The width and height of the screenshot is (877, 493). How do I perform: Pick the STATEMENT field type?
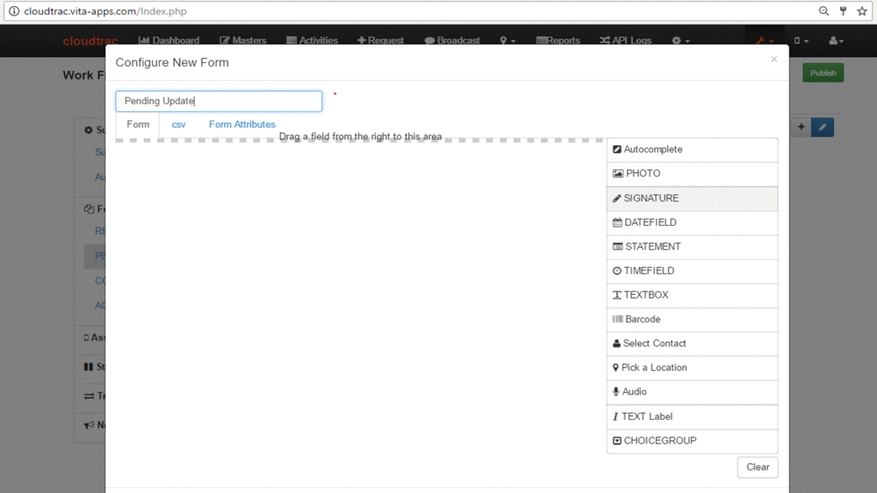pyautogui.click(x=692, y=247)
